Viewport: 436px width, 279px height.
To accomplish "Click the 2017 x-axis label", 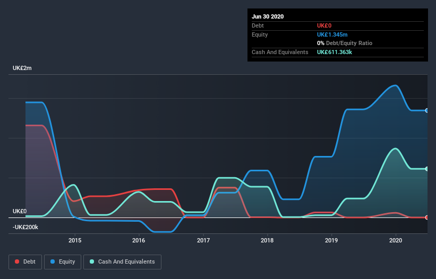I will pos(203,240).
